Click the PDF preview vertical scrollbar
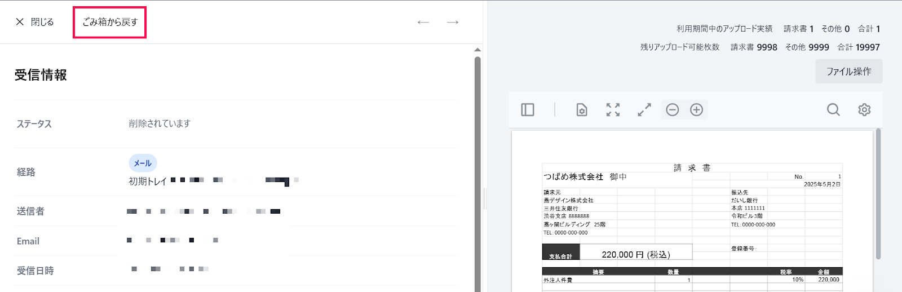This screenshot has width=902, height=292. pos(878,194)
